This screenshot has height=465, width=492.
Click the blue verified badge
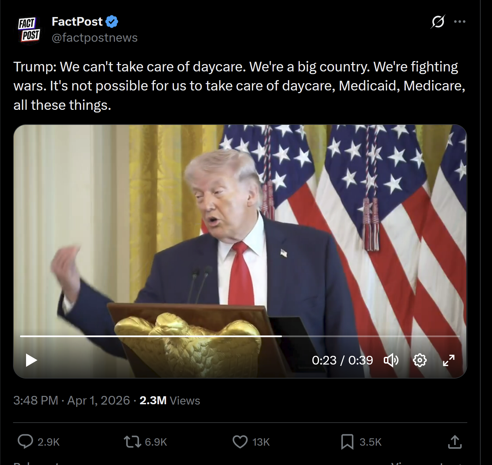[x=112, y=22]
